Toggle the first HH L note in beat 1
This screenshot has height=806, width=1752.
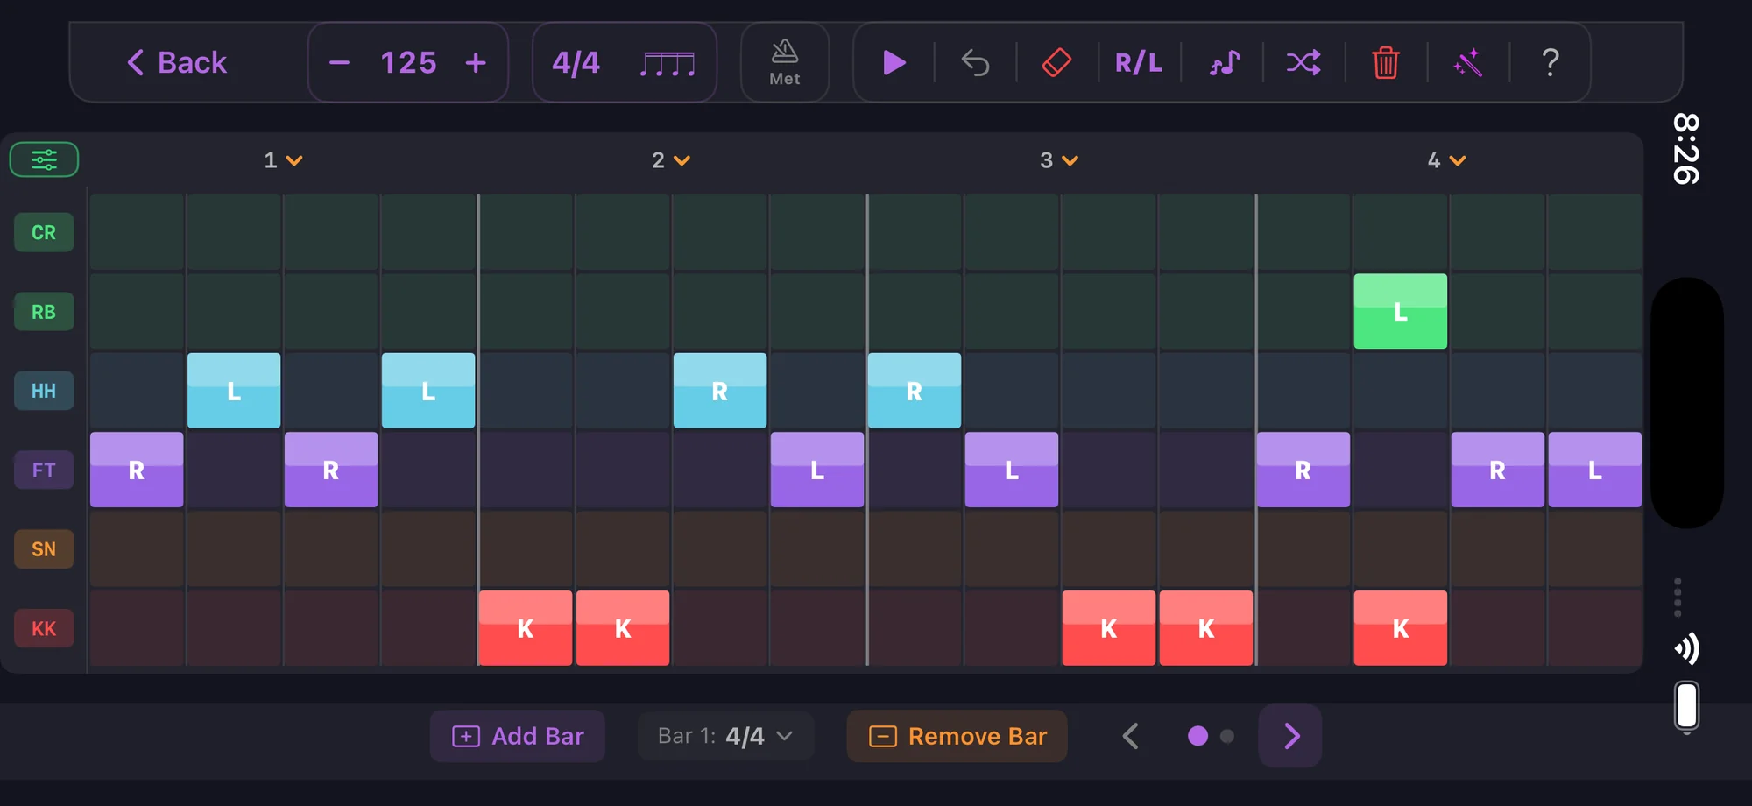234,391
